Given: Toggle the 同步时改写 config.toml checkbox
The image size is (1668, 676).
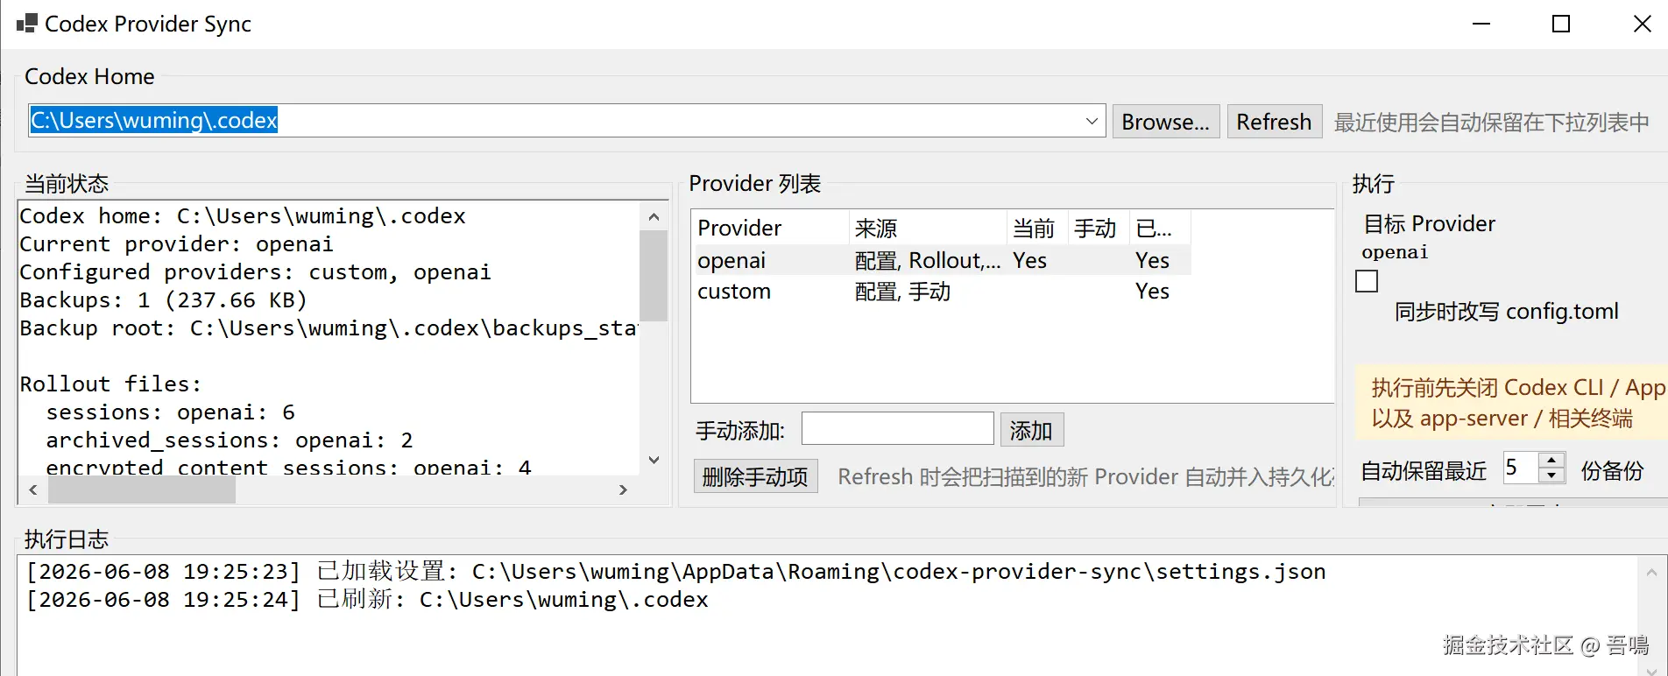Looking at the screenshot, I should coord(1367,281).
